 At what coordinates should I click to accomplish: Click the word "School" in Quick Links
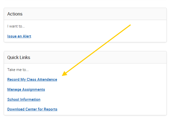13,99
